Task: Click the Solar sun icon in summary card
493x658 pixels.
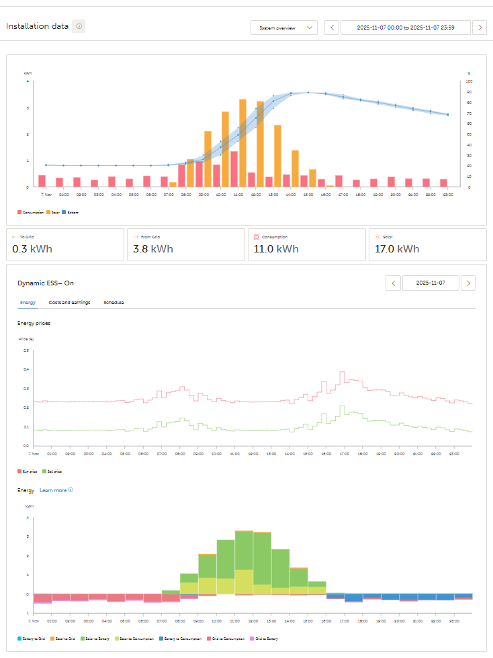Action: click(x=377, y=237)
